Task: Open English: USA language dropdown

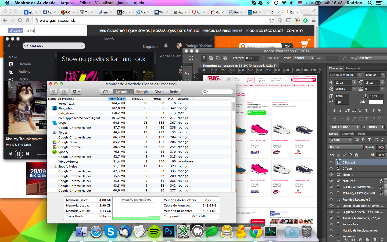Action: point(345,127)
